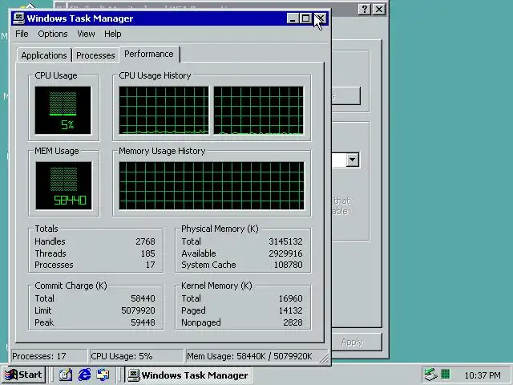The width and height of the screenshot is (513, 385).
Task: Maximize the Windows Task Manager window
Action: [305, 18]
